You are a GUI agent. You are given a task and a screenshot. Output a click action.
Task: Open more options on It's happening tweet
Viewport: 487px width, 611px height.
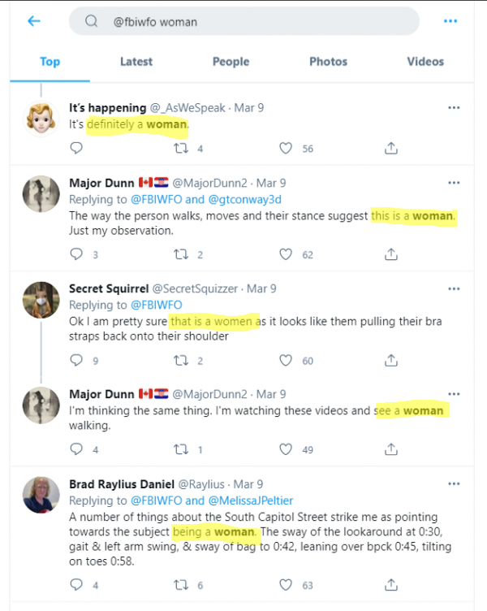point(455,107)
